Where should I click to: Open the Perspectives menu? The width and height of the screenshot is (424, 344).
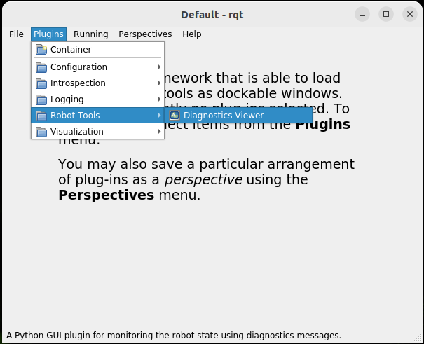click(145, 34)
